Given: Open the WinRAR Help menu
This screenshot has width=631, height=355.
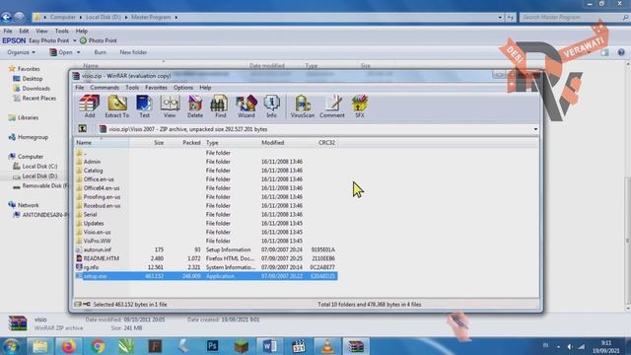Looking at the screenshot, I should tap(205, 88).
